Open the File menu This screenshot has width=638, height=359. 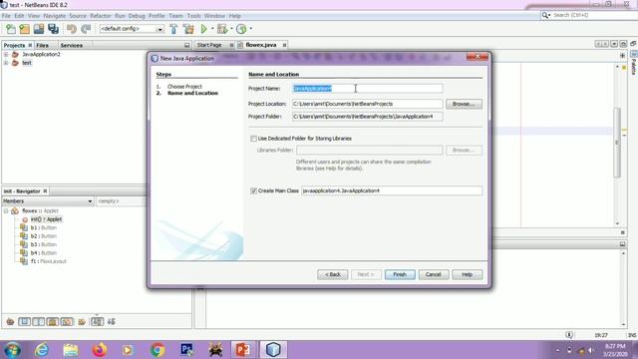coord(6,16)
